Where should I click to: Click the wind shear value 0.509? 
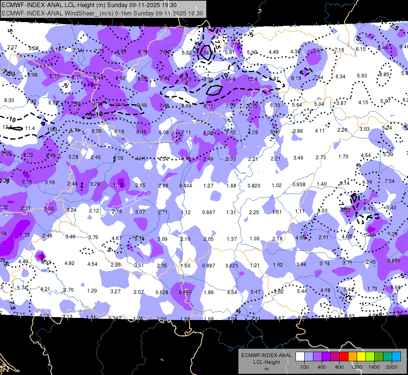click(x=185, y=292)
